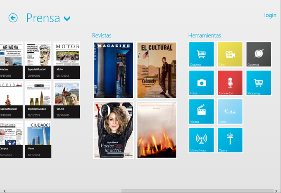This screenshot has width=281, height=193.
Task: Expand the Prensa section dropdown chevron
Action: (x=67, y=19)
